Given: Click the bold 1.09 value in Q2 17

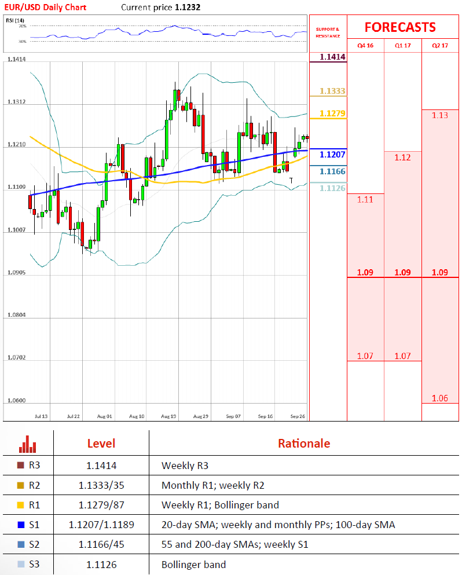Looking at the screenshot, I should click(440, 273).
